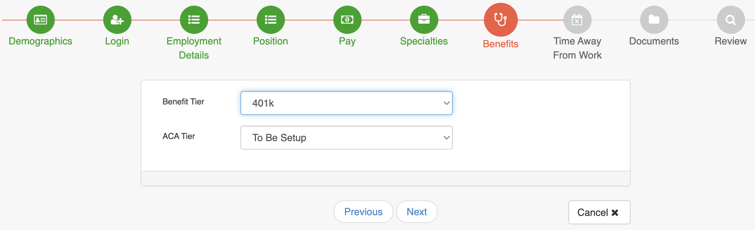Select the Demographics ID card step icon

40,20
